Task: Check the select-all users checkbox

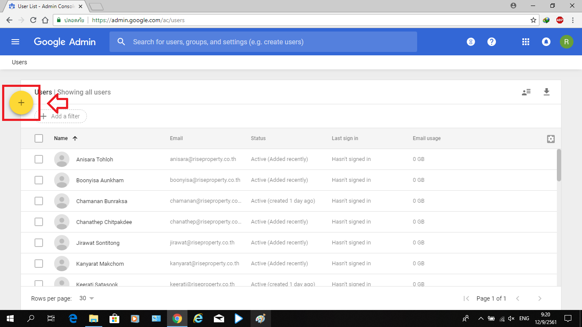Action: click(39, 138)
